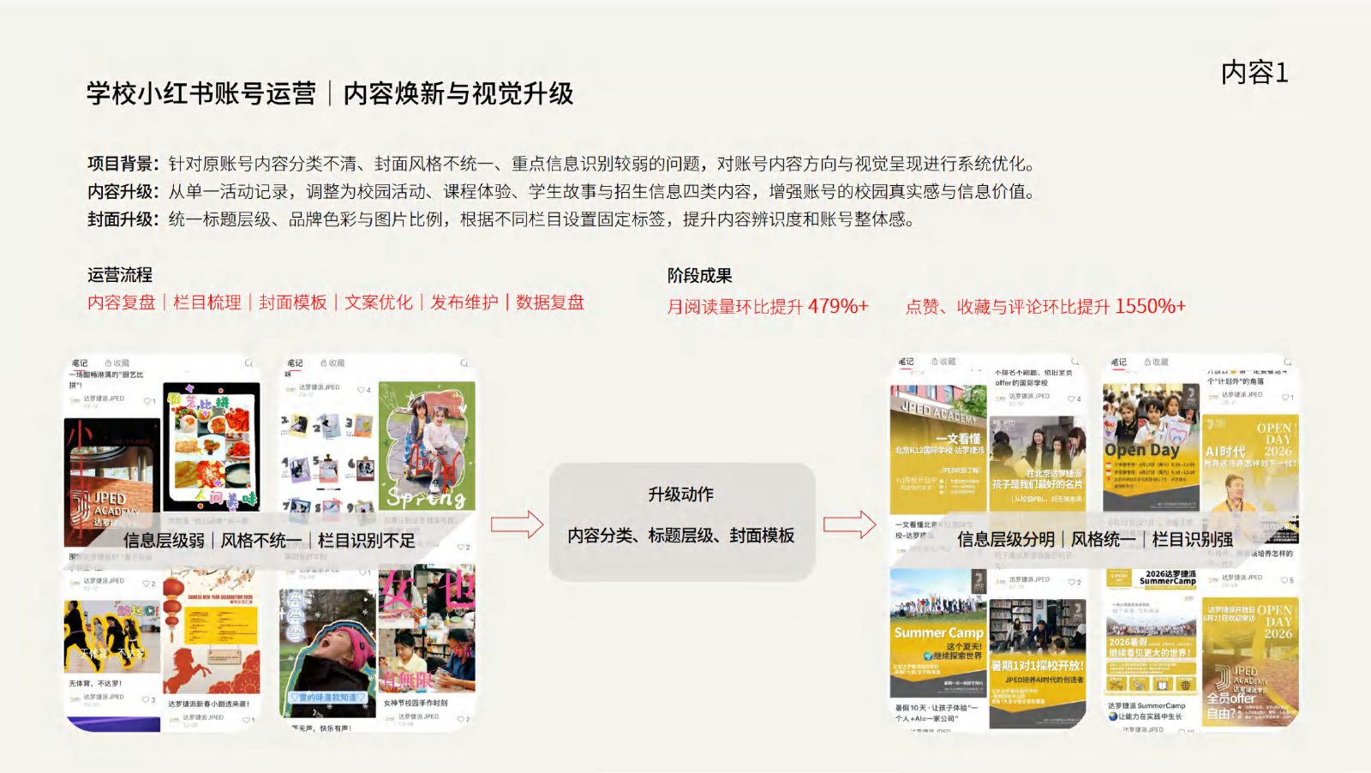Click the '内容1' page label
Screen dimensions: 1371x773
(1254, 73)
